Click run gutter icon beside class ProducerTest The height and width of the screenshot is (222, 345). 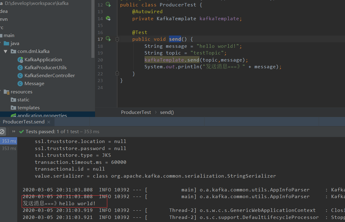tap(108, 4)
